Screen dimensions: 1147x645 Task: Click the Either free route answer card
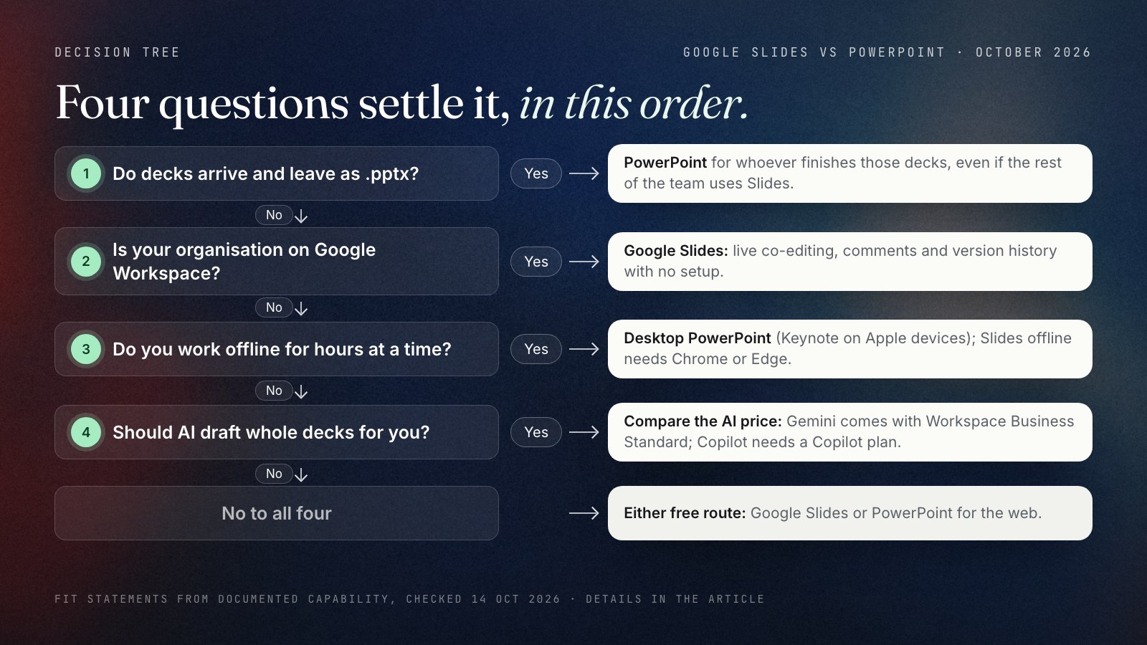click(850, 513)
